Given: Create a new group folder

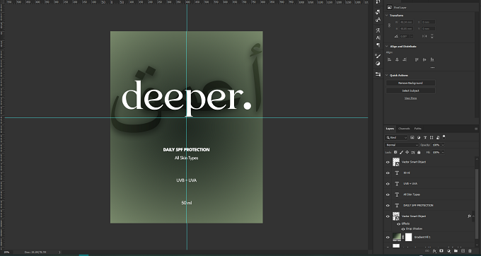Looking at the screenshot, I should 456,251.
